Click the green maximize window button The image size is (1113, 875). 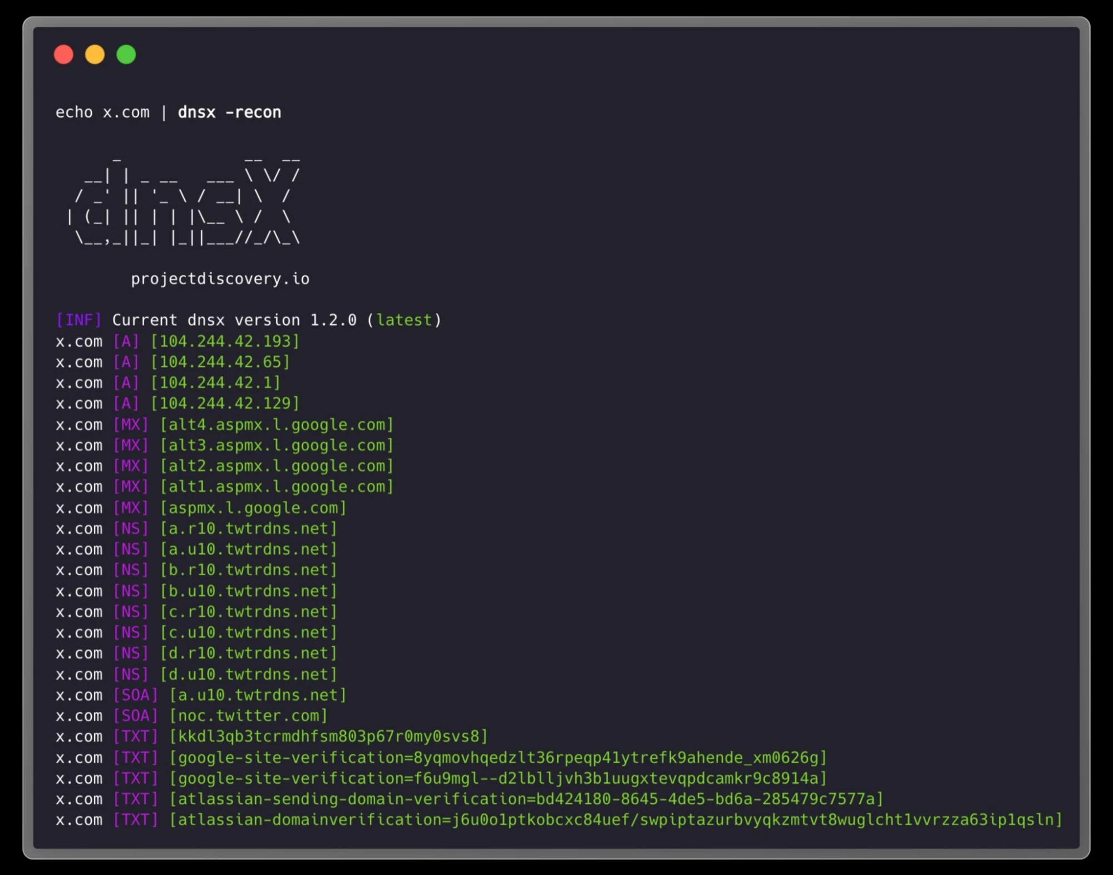pyautogui.click(x=126, y=55)
